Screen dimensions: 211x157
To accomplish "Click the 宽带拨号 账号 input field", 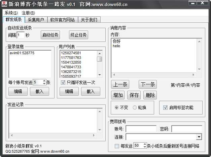I will click(x=141, y=129).
